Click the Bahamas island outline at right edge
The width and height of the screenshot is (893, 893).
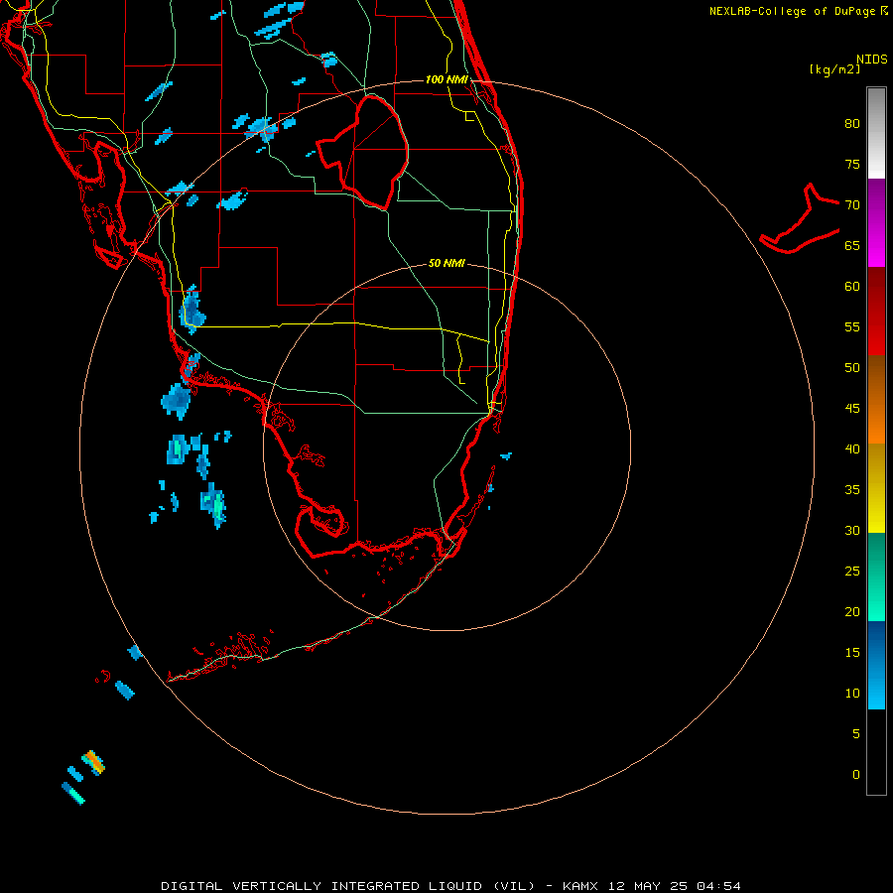click(800, 219)
